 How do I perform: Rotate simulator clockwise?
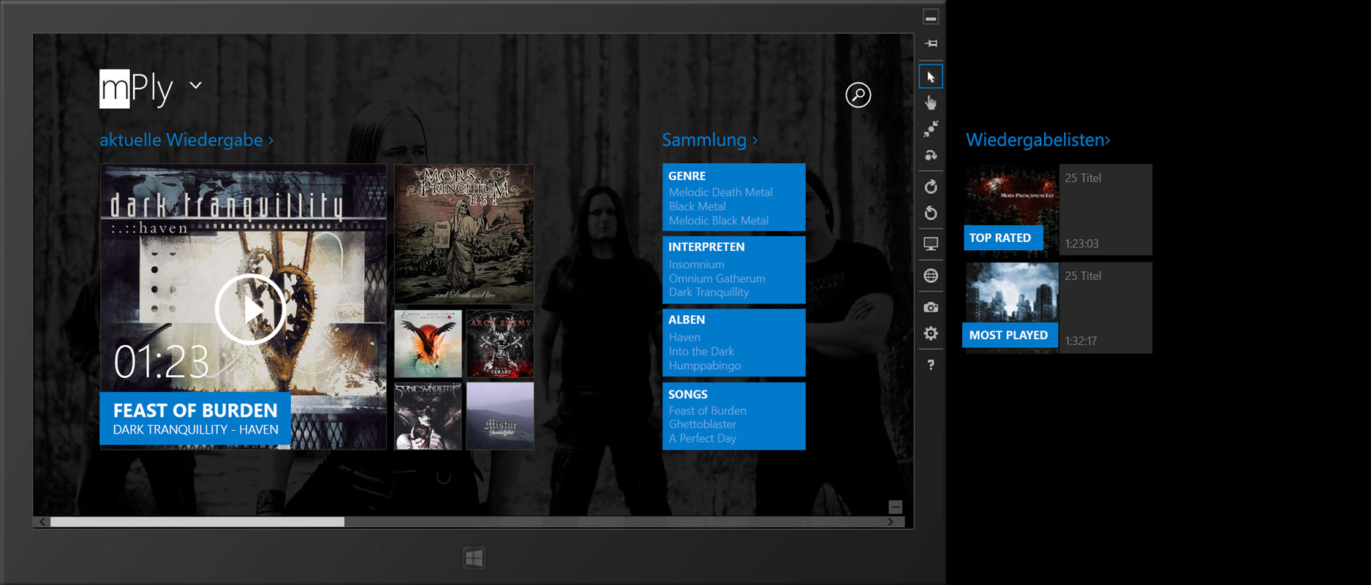tap(931, 187)
